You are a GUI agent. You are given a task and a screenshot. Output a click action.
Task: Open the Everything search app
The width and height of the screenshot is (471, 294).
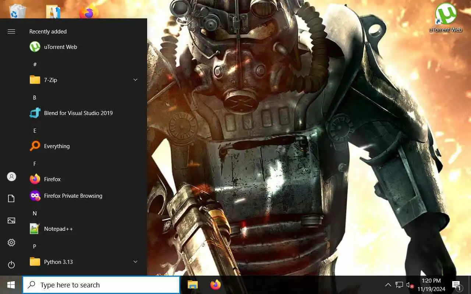85,146
